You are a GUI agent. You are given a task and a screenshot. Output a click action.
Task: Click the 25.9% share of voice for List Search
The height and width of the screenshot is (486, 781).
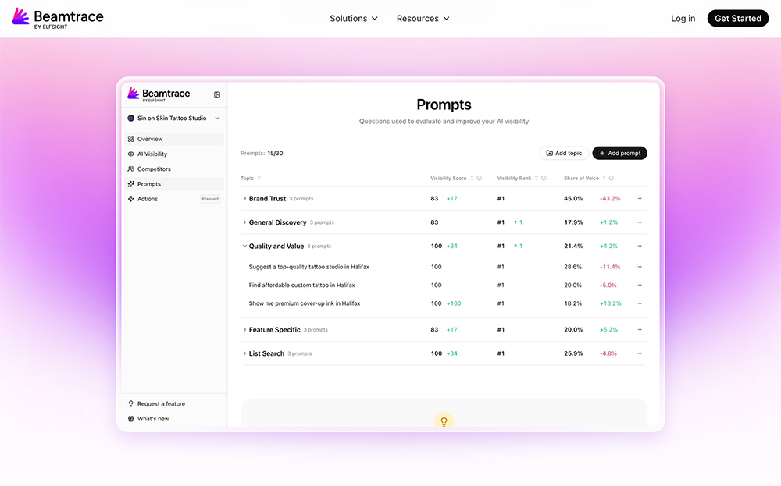[x=573, y=353]
